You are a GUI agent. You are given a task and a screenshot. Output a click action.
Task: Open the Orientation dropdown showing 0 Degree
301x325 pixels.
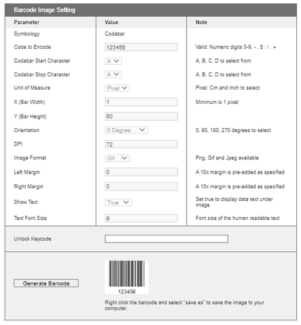[126, 130]
